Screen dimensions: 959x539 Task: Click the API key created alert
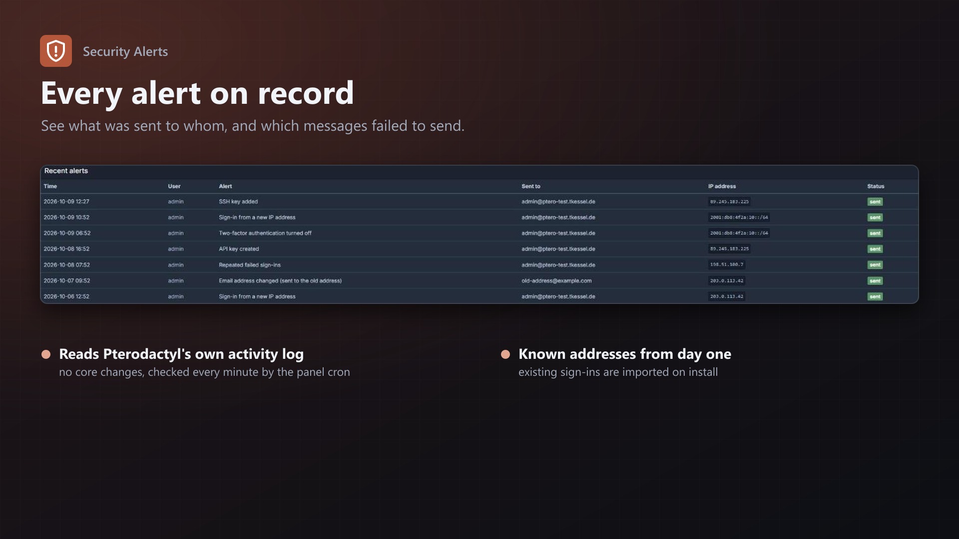click(239, 249)
